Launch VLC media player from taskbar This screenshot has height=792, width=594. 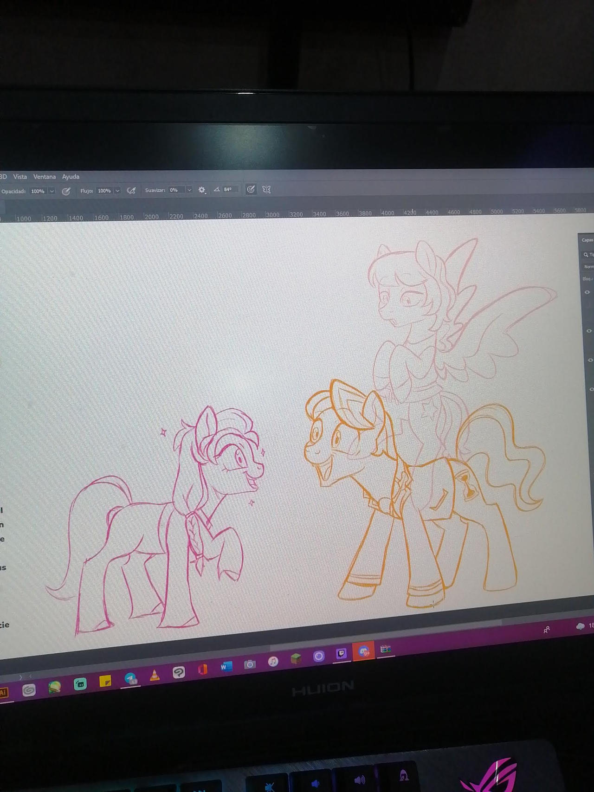click(x=155, y=675)
